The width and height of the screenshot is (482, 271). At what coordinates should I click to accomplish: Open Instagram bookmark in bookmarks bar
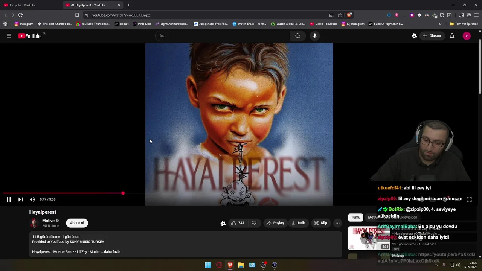pyautogui.click(x=24, y=24)
